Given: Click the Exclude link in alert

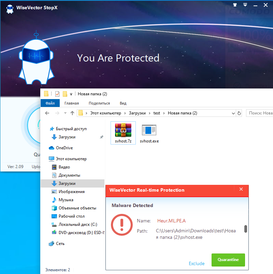Looking at the screenshot, I should 197,263.
